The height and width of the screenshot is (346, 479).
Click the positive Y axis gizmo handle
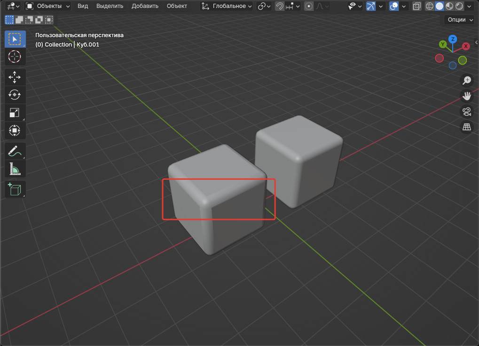[443, 44]
